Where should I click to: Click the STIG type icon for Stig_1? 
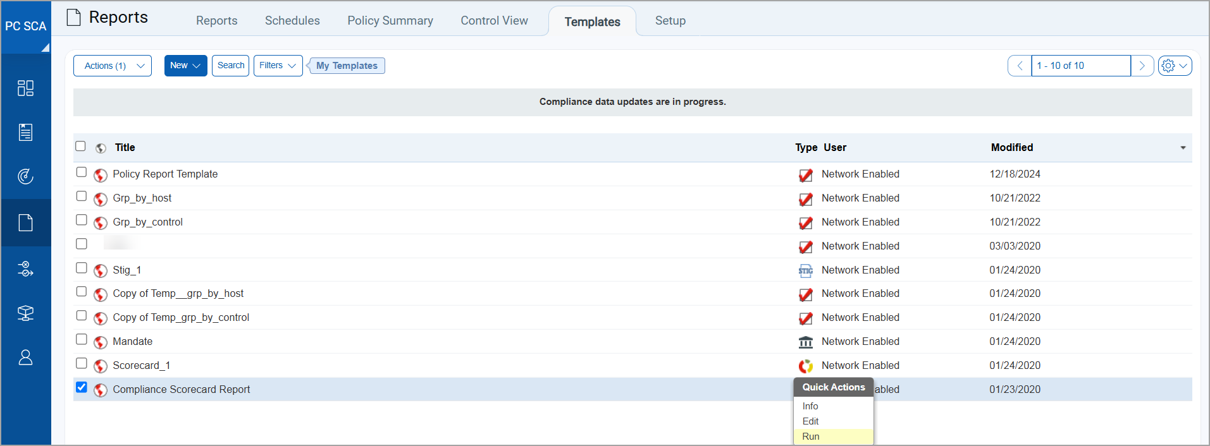pos(806,271)
